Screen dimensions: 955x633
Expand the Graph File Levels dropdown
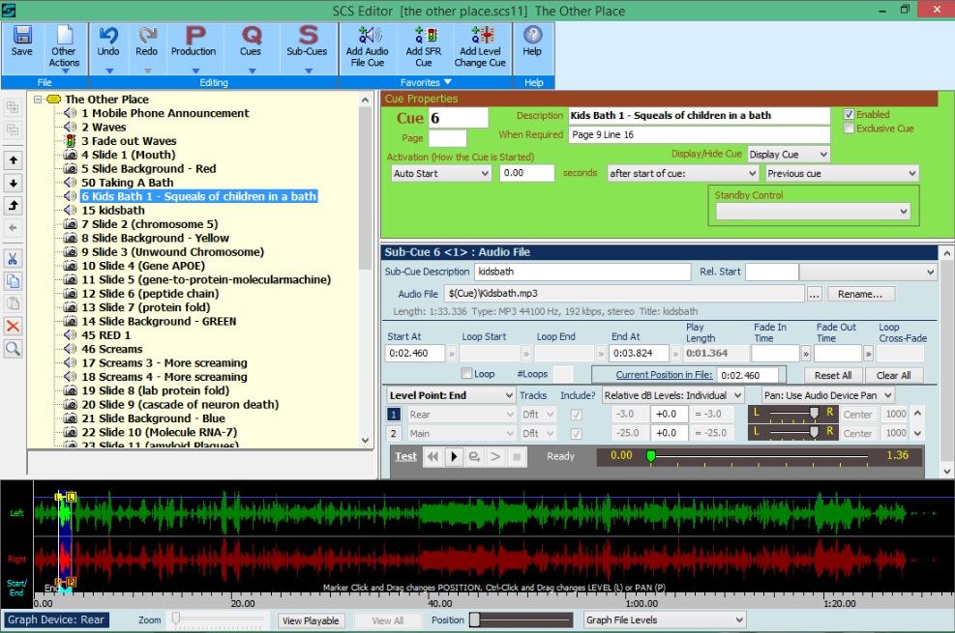coord(665,620)
